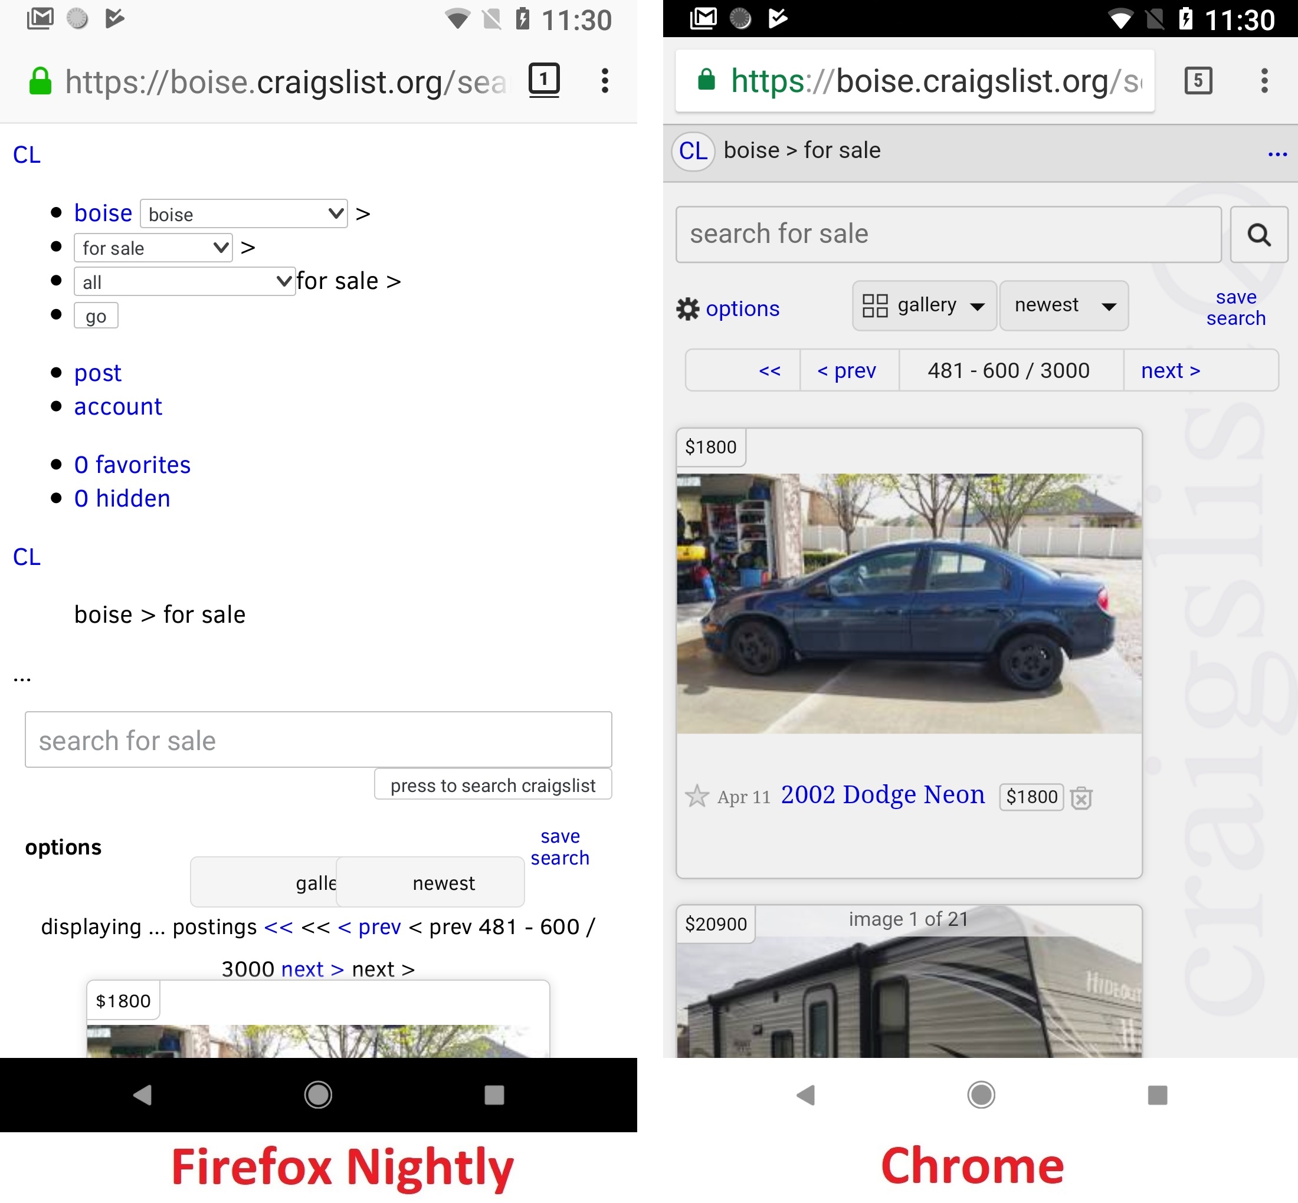Click '< prev' in Chrome pagination
Viewport: 1298px width, 1203px height.
846,370
